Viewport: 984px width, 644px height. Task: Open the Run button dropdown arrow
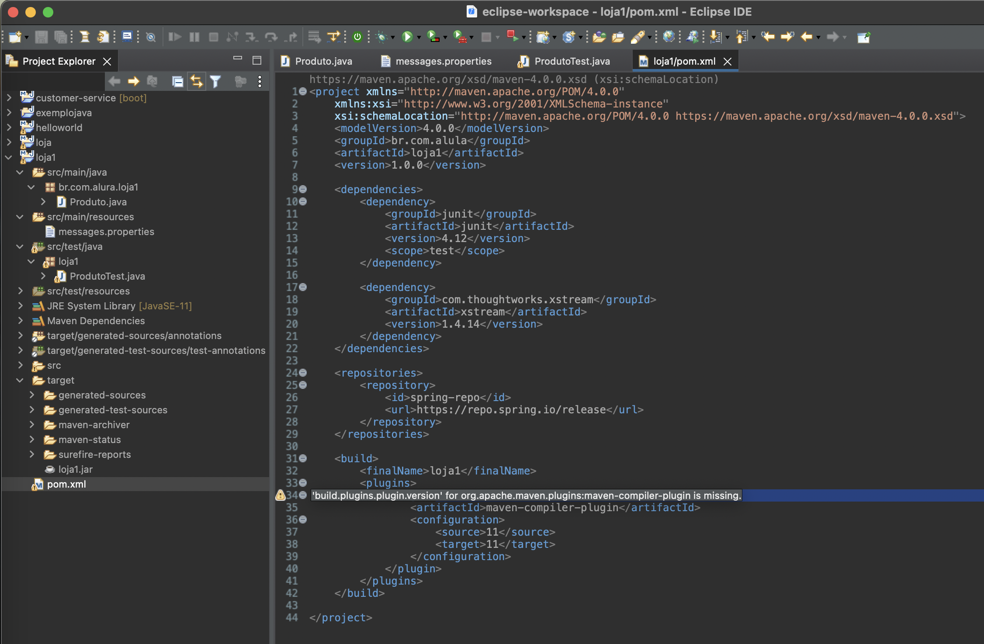(x=419, y=38)
